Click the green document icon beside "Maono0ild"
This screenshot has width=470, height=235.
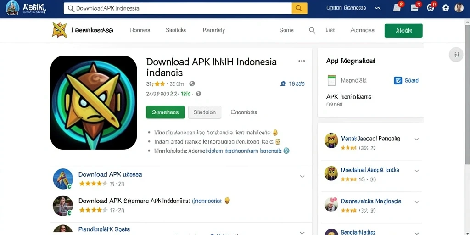(331, 81)
